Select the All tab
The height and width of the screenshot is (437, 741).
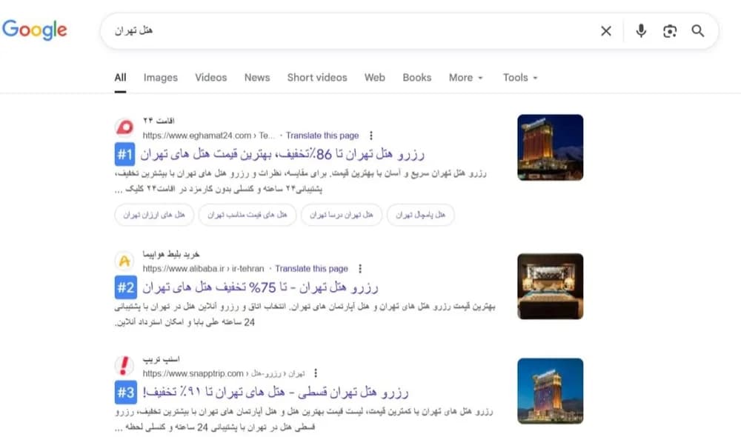click(x=121, y=78)
